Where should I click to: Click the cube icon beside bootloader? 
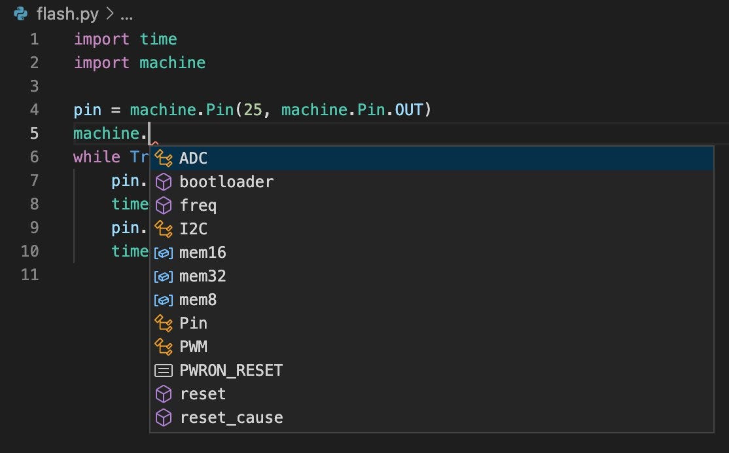point(162,182)
